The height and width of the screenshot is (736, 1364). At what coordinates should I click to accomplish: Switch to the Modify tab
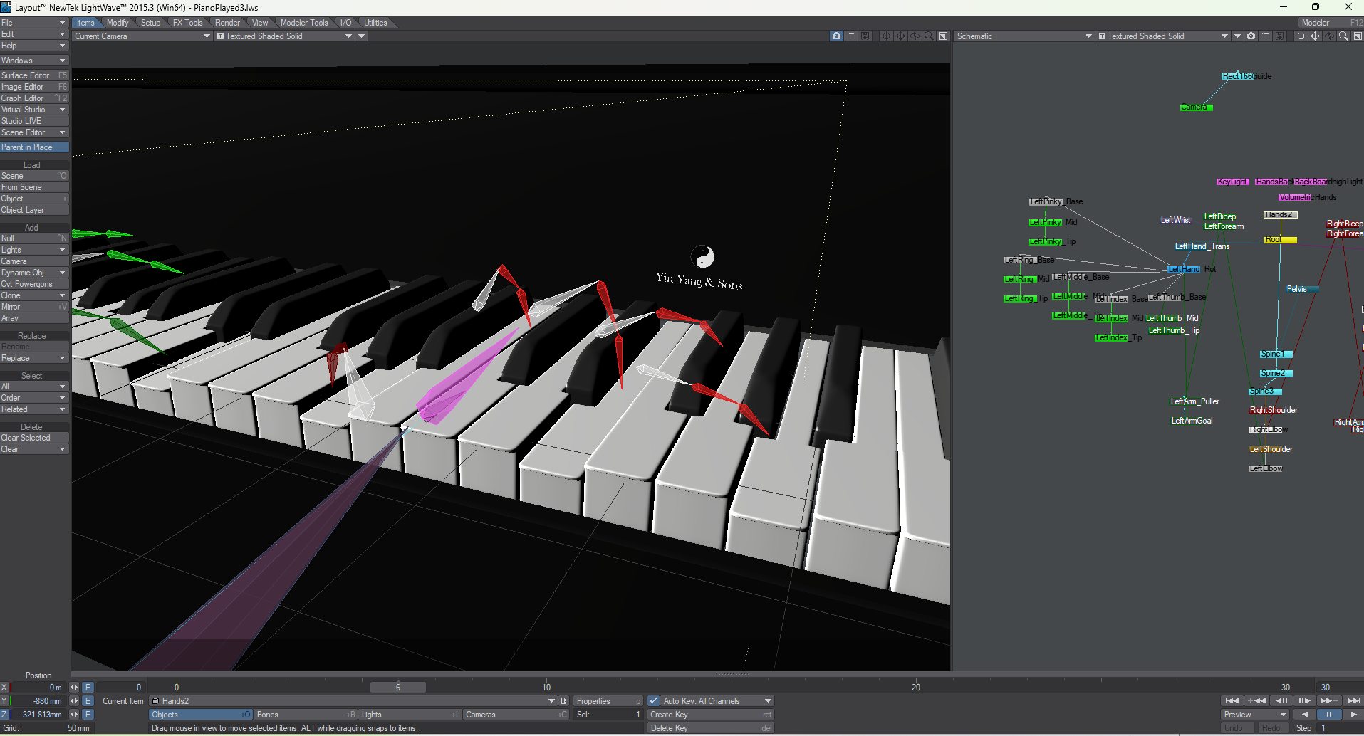pos(118,23)
